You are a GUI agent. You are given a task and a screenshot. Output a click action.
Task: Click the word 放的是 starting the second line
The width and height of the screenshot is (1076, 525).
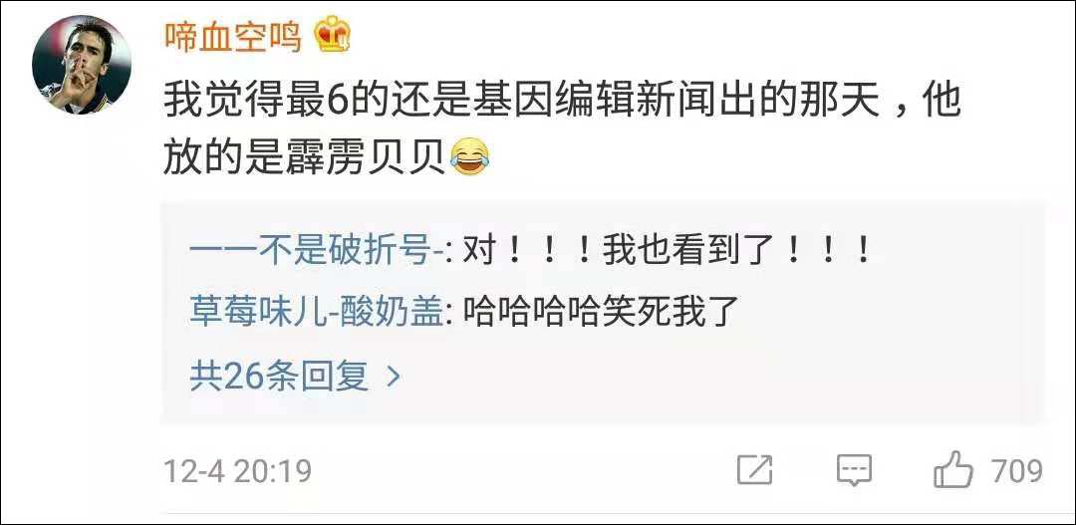(233, 156)
